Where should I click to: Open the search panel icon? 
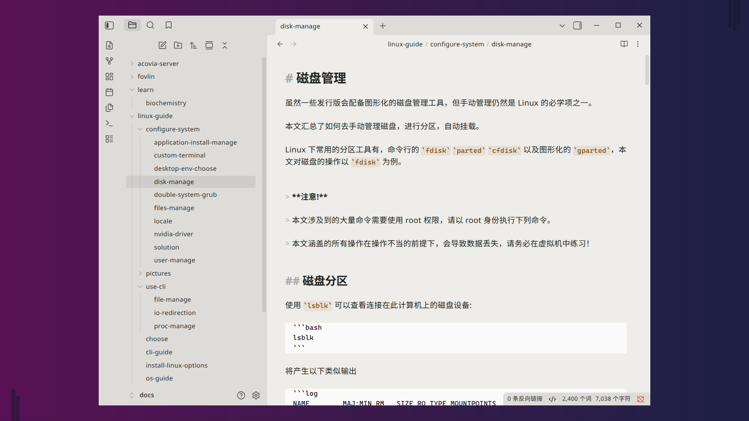click(x=150, y=25)
